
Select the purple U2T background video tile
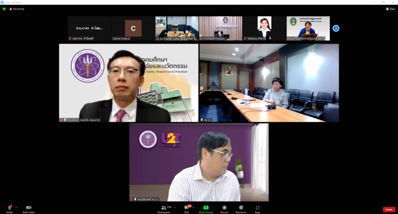199,162
